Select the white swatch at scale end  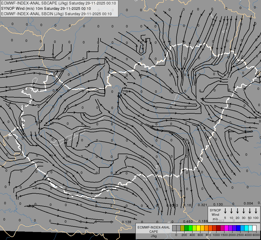pyautogui.click(x=254, y=228)
